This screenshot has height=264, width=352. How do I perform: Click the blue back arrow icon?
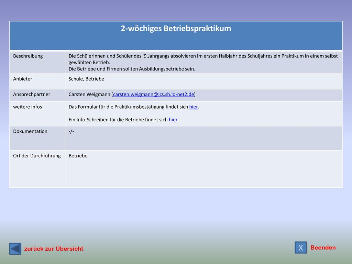[x=15, y=249]
